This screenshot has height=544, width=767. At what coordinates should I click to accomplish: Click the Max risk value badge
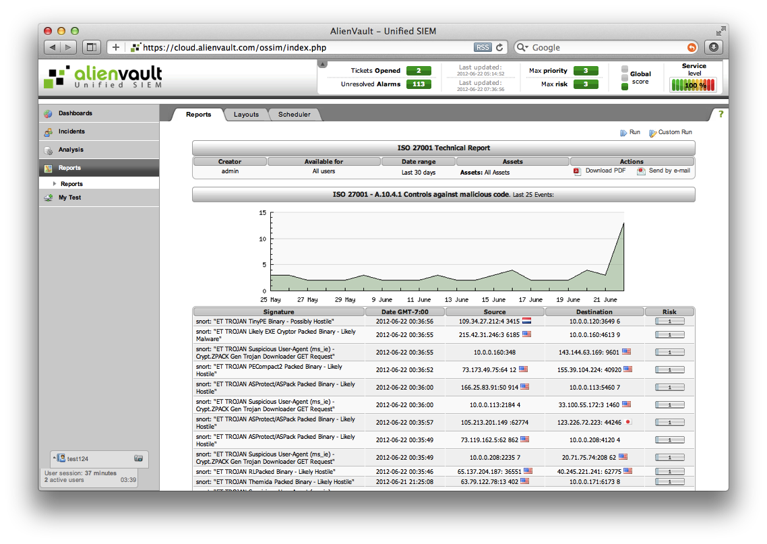[586, 84]
